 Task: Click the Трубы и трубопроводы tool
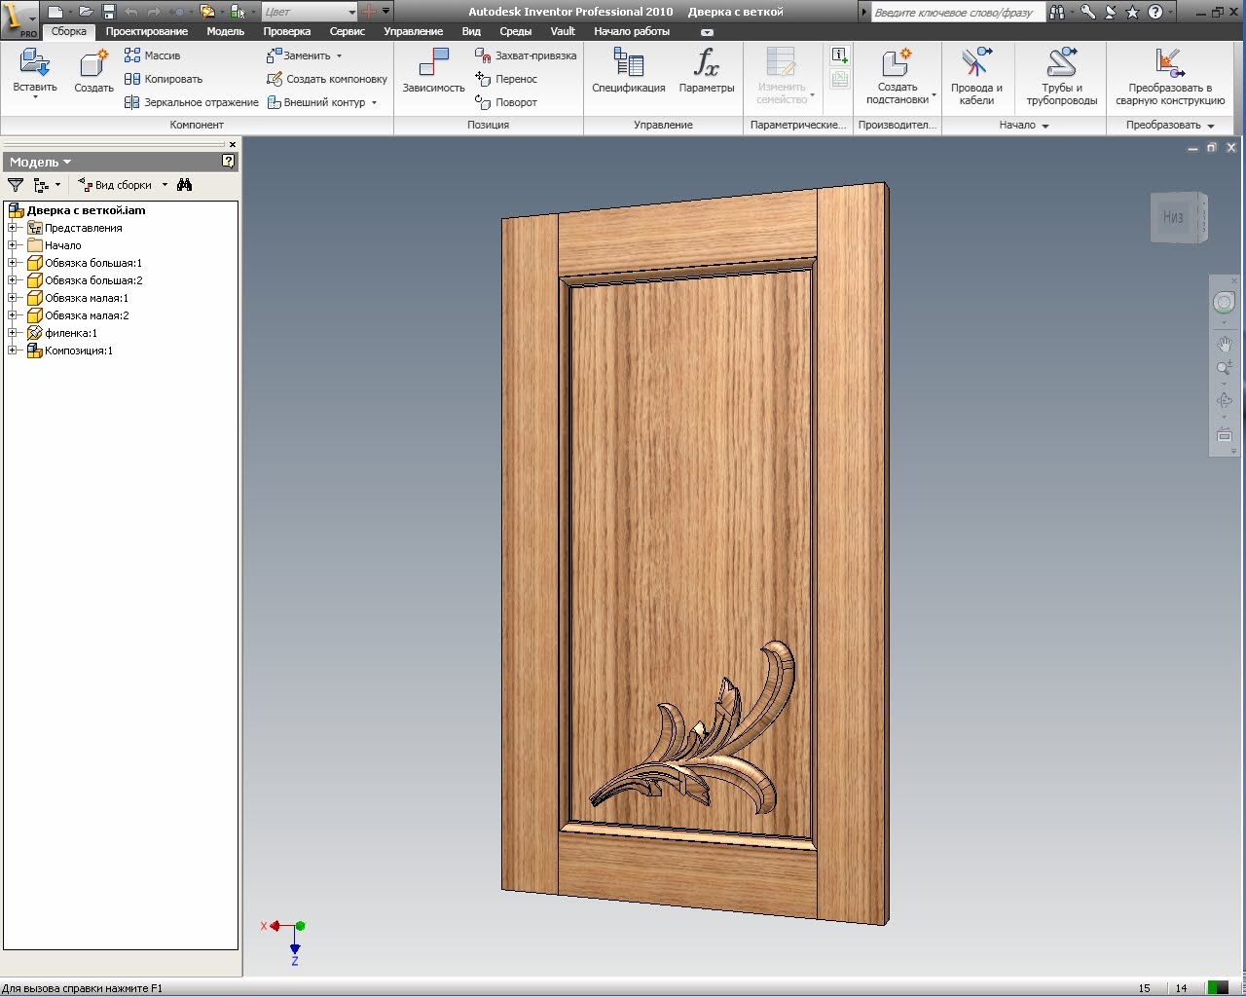(1061, 77)
